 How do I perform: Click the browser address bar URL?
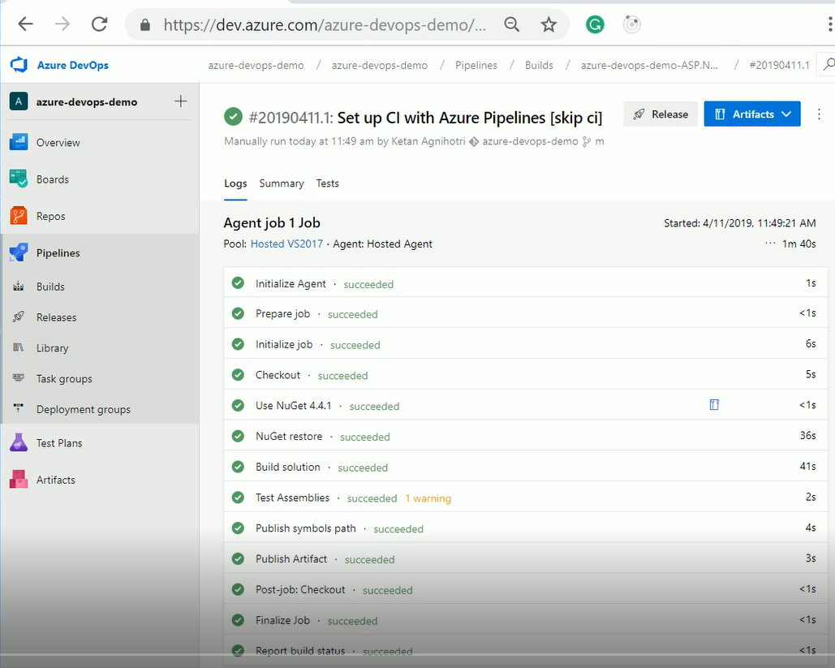pyautogui.click(x=325, y=25)
